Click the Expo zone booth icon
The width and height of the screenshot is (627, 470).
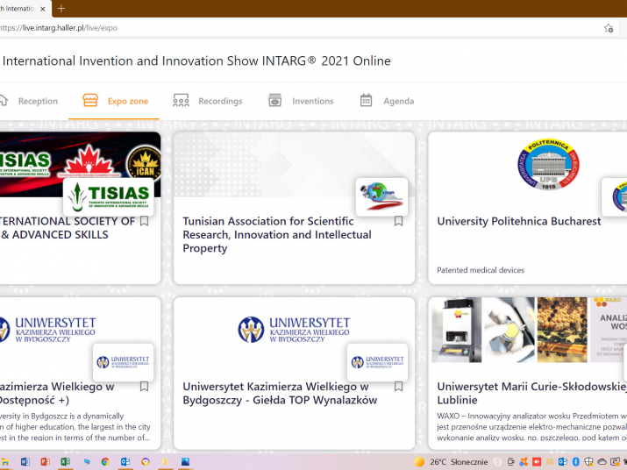click(89, 101)
